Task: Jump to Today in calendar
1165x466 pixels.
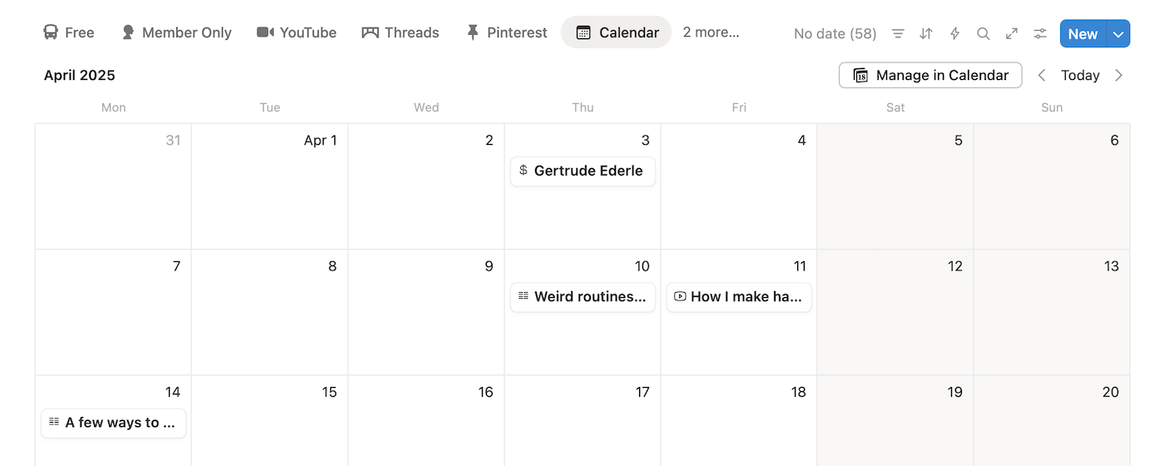Action: pos(1080,75)
